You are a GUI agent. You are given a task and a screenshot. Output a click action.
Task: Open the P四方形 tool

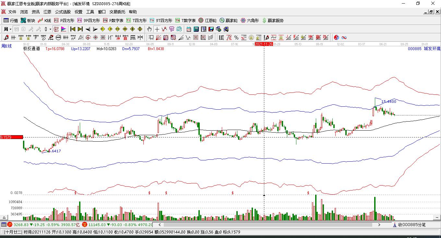64,20
